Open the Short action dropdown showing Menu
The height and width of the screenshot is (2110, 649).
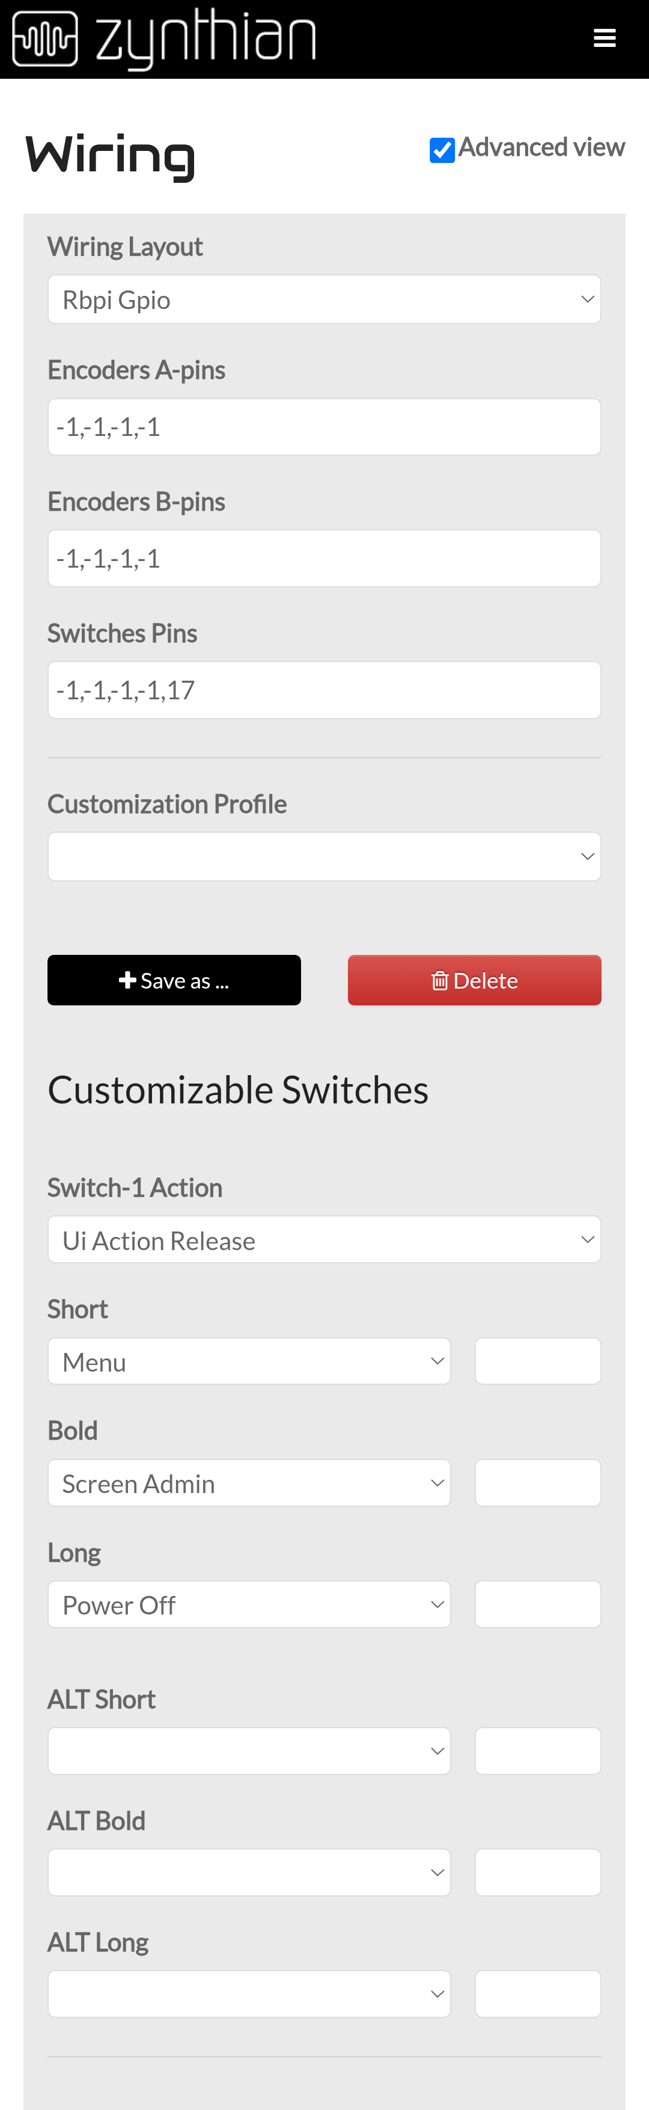tap(249, 1361)
